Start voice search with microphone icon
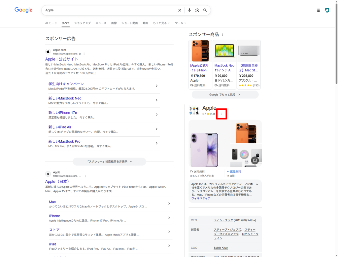This screenshot has height=257, width=338. pos(189,10)
